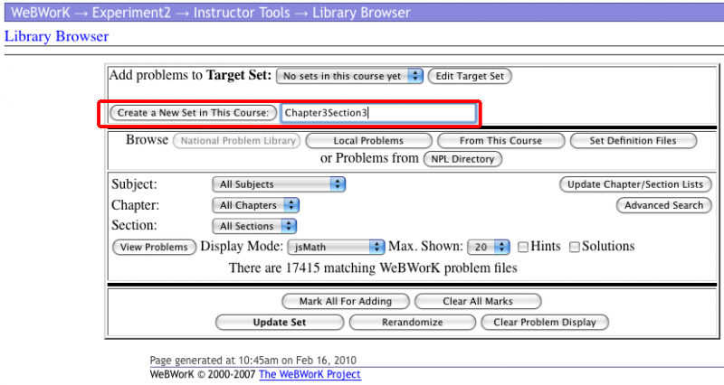The width and height of the screenshot is (724, 385).
Task: Open the Target Set dropdown
Action: (349, 76)
